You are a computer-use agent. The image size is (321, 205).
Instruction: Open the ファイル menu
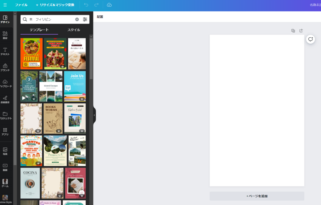click(21, 5)
